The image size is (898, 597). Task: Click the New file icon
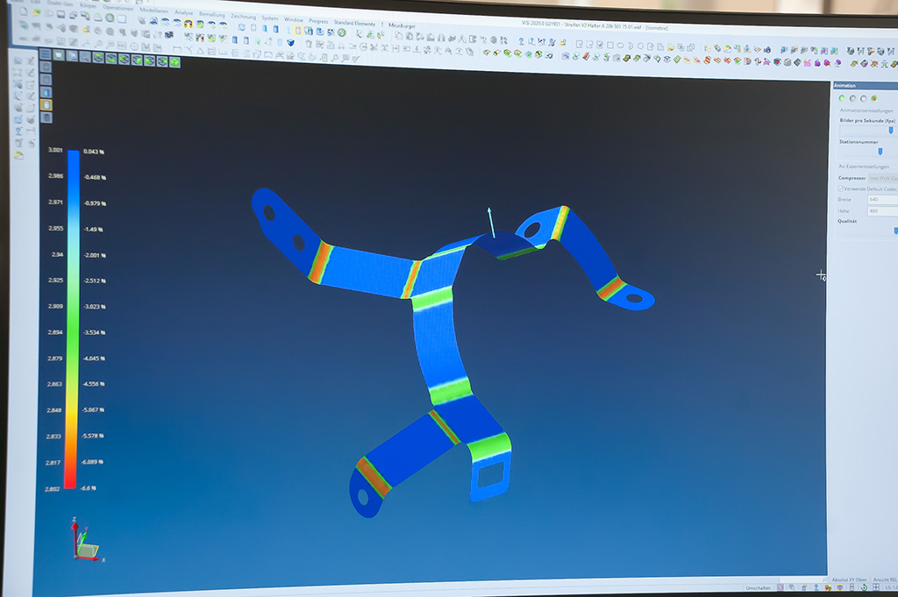coord(24,11)
